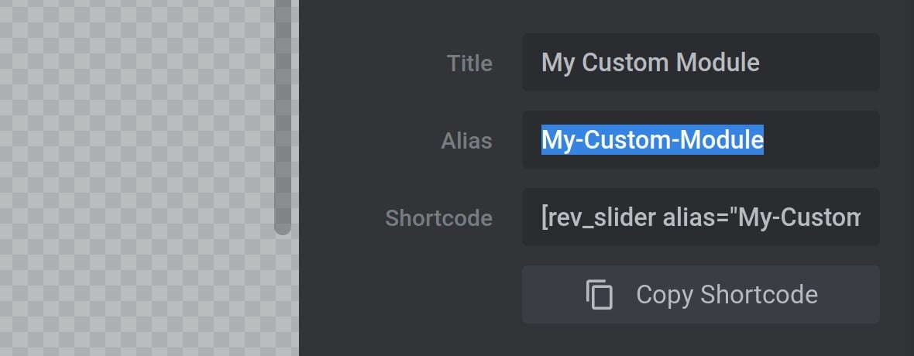Focus the Title input field
914x356 pixels.
[701, 63]
